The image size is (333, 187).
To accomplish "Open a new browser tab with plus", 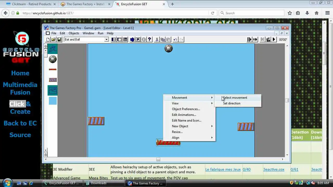I will (x=172, y=4).
